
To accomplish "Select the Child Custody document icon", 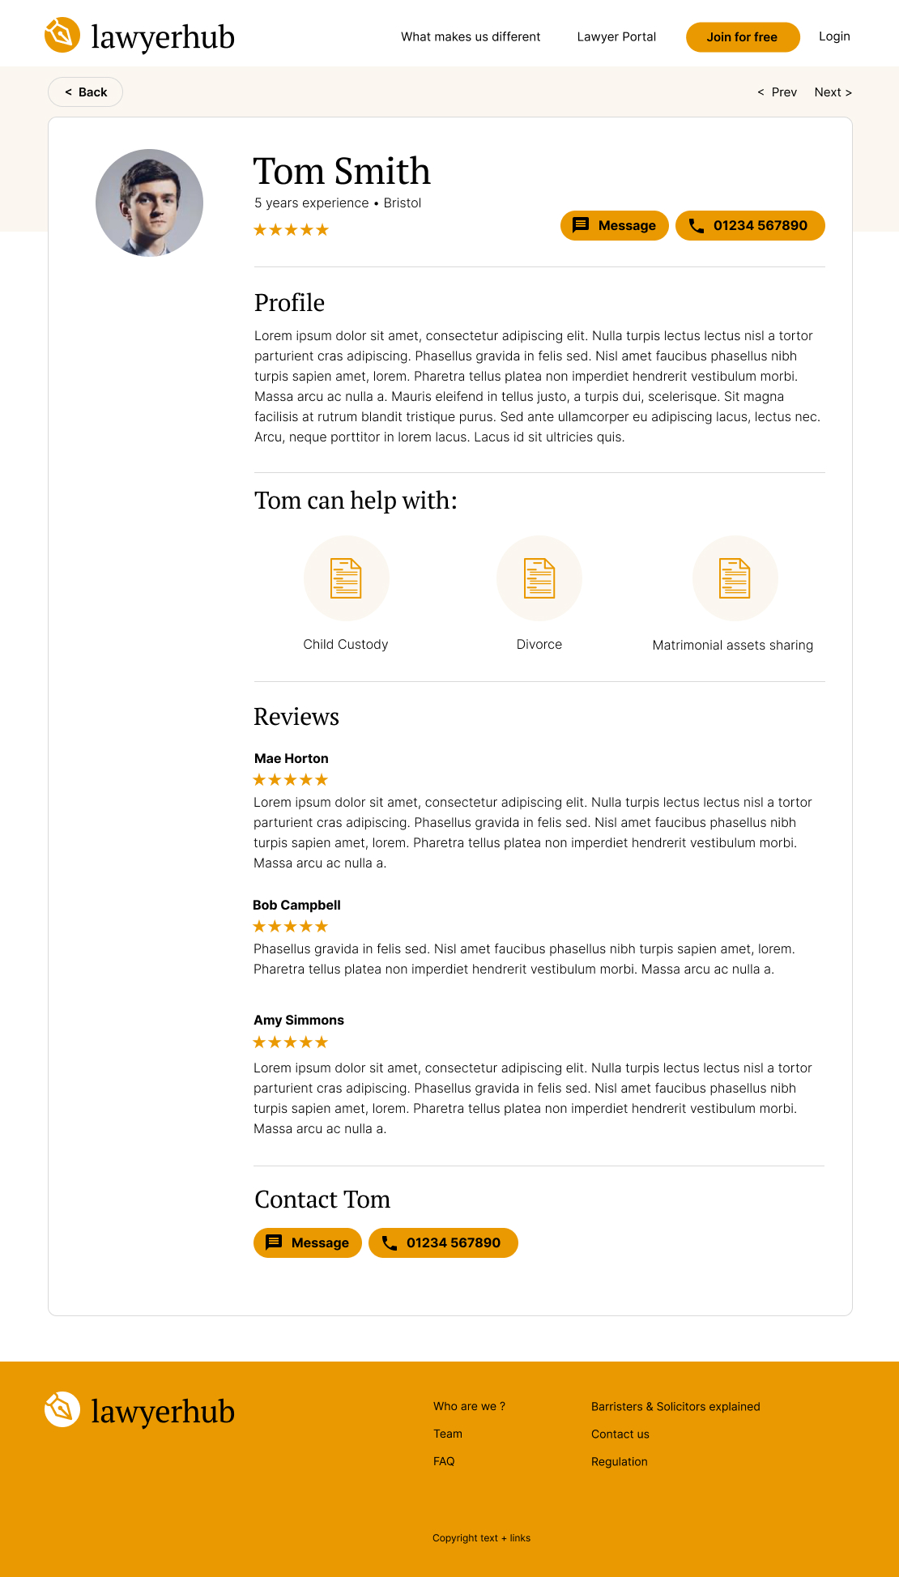I will [346, 578].
